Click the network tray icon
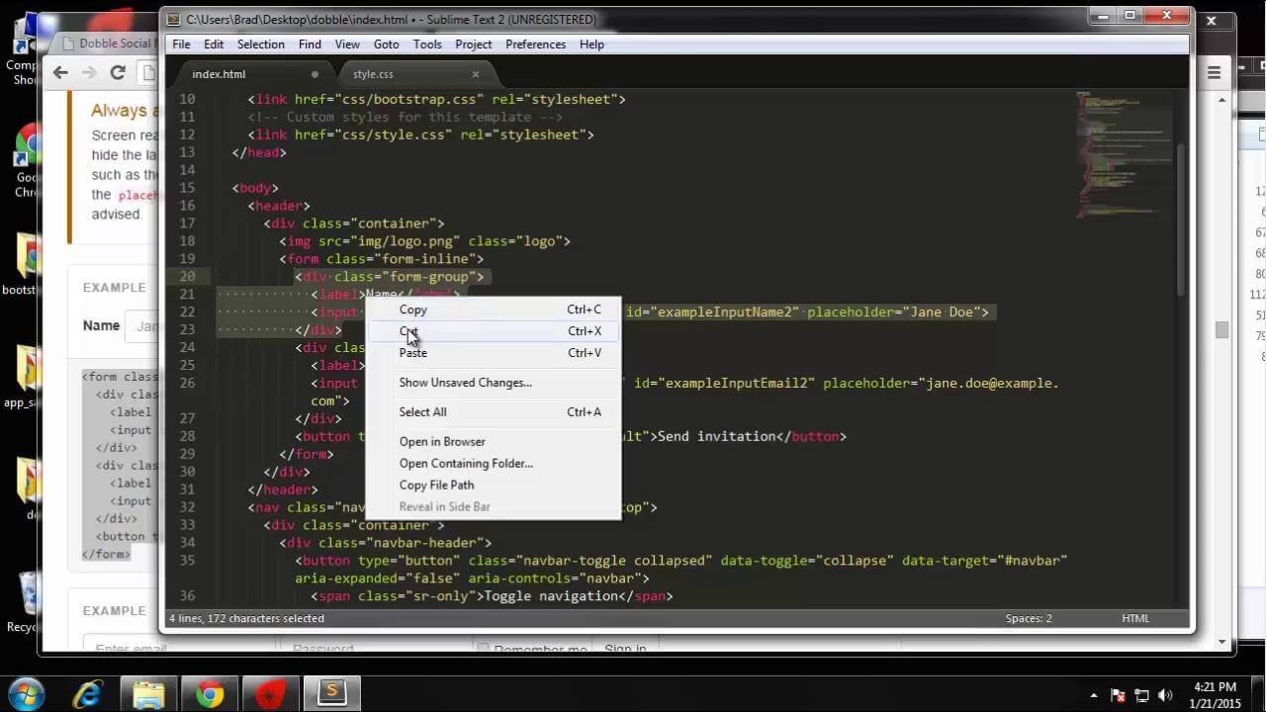 [x=1141, y=695]
